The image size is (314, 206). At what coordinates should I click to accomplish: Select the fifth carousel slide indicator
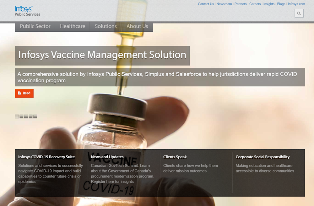(35, 116)
